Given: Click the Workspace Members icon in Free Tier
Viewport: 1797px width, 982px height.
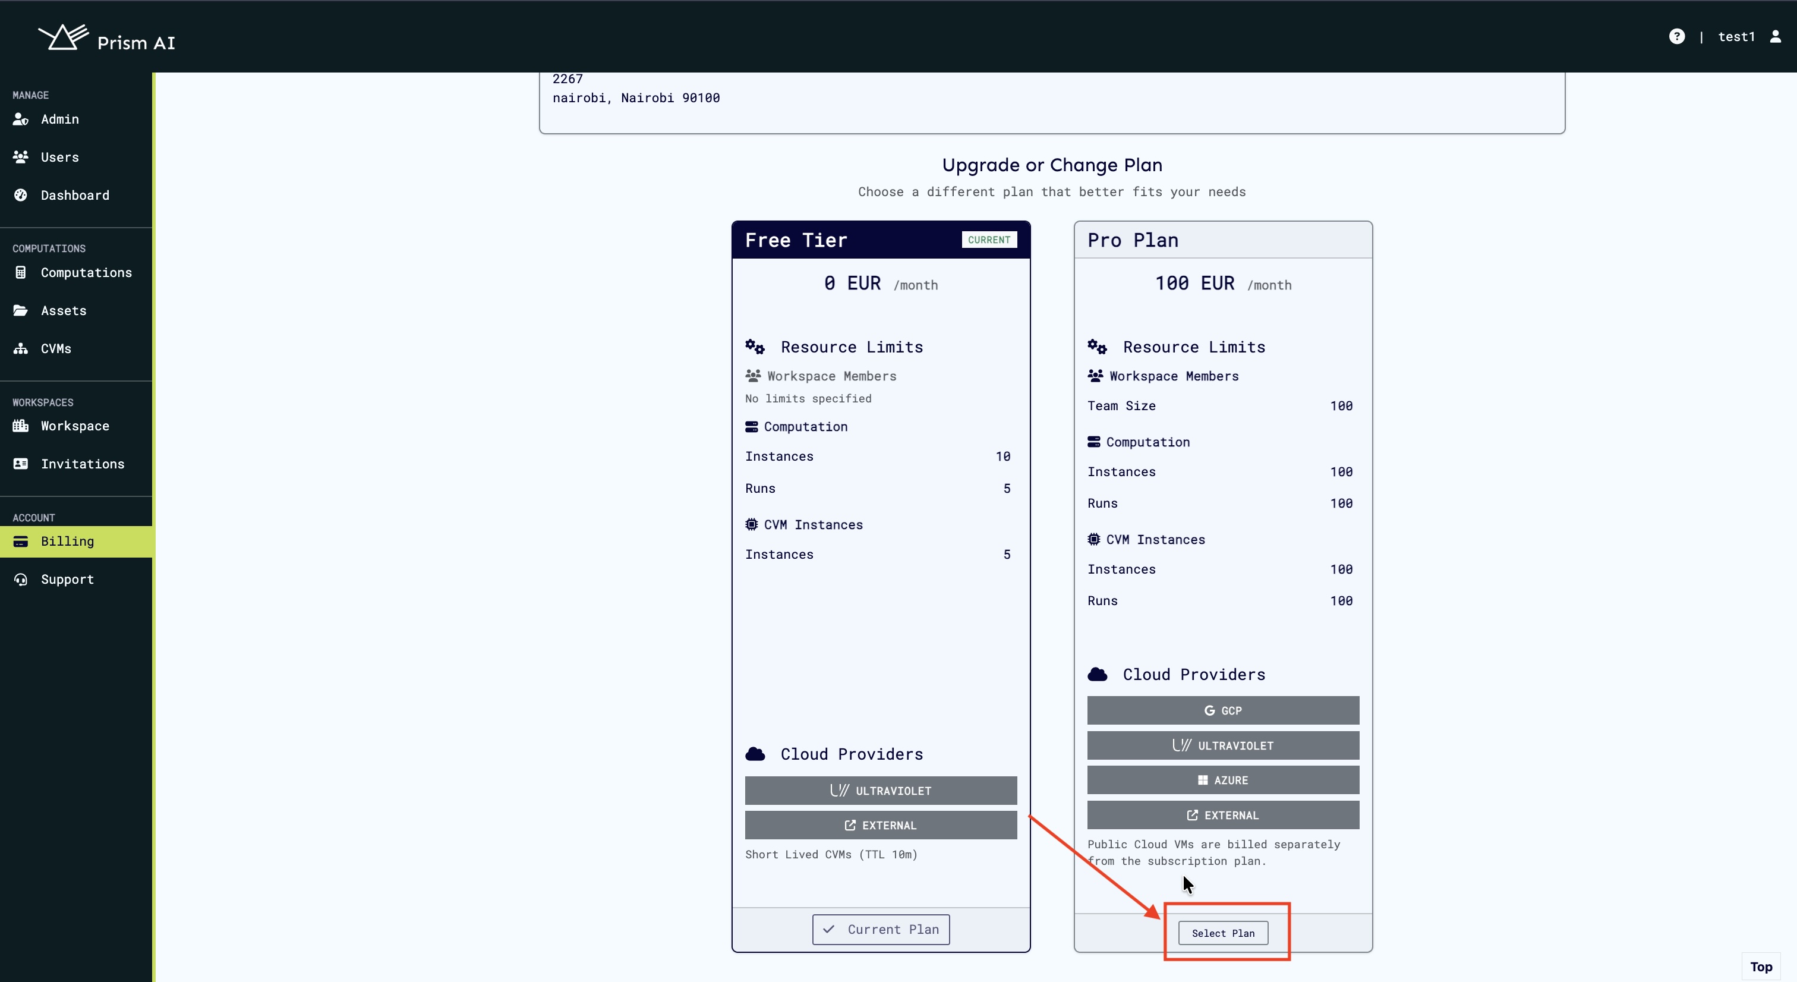Looking at the screenshot, I should [753, 376].
